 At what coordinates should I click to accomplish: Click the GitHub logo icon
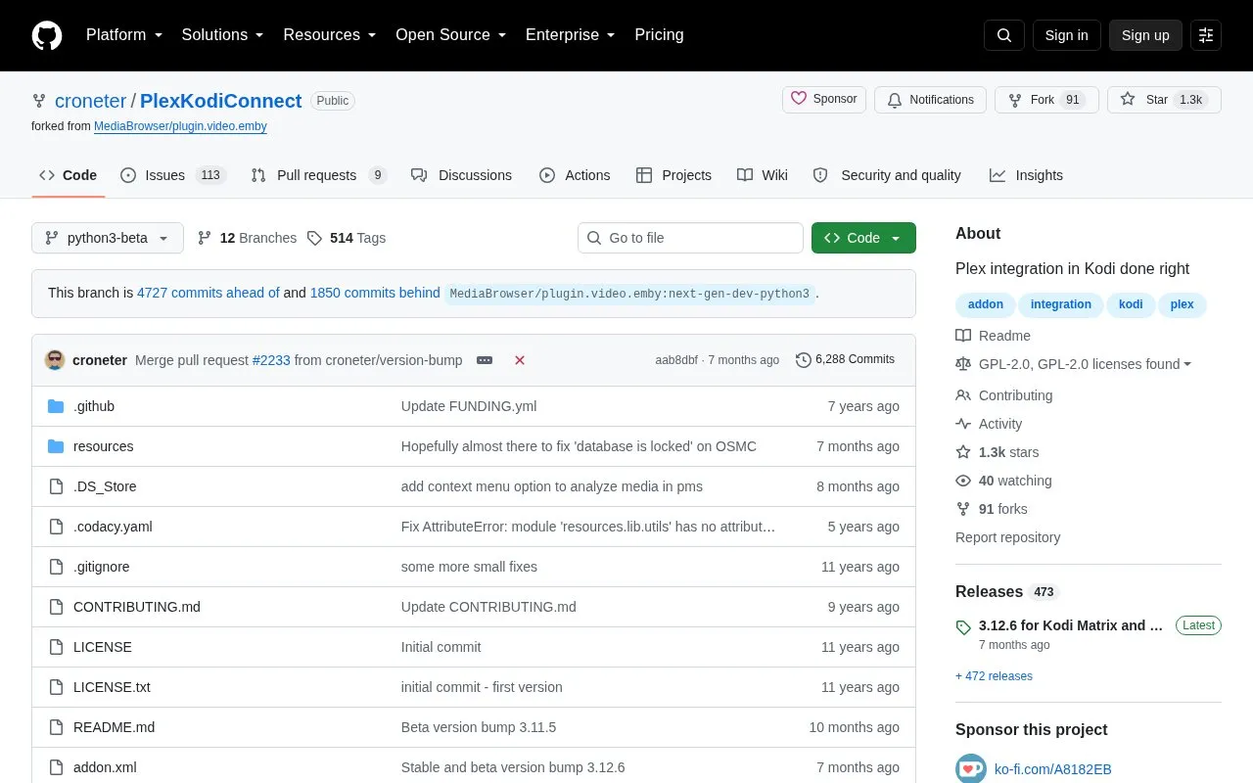pyautogui.click(x=47, y=35)
